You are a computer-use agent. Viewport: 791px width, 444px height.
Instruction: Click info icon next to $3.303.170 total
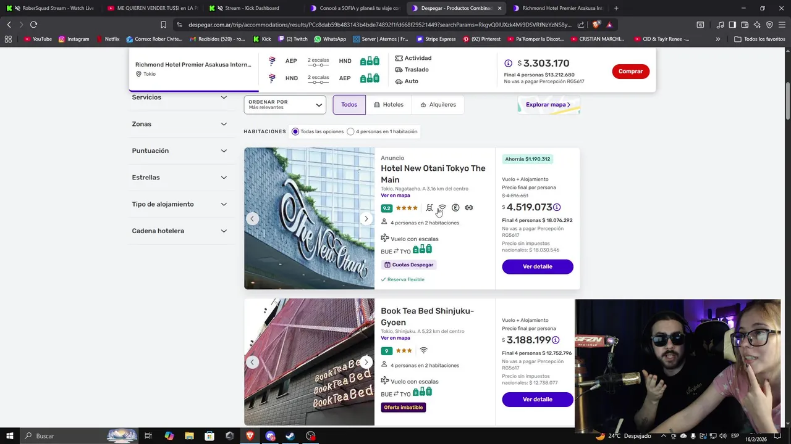[x=508, y=64]
